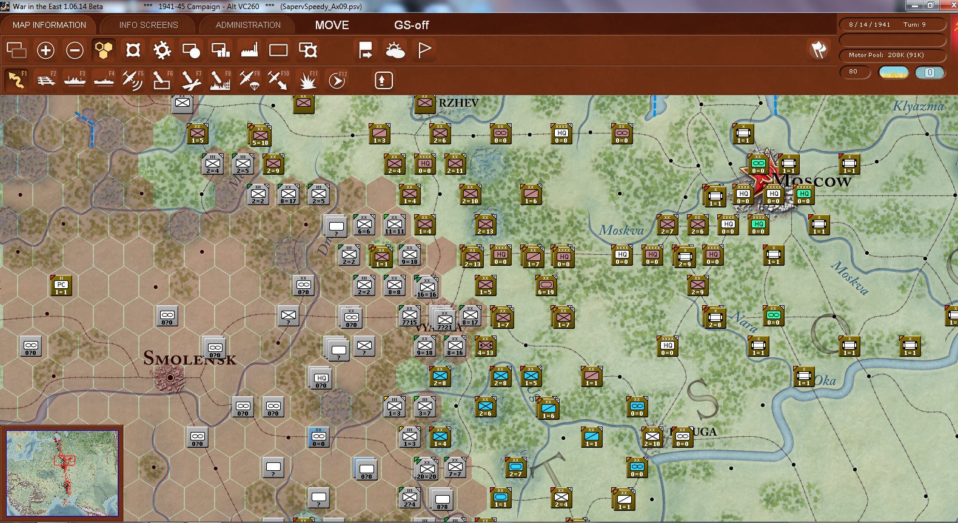This screenshot has height=523, width=958.
Task: Select the F9 air transport parachute mode
Action: 249,80
